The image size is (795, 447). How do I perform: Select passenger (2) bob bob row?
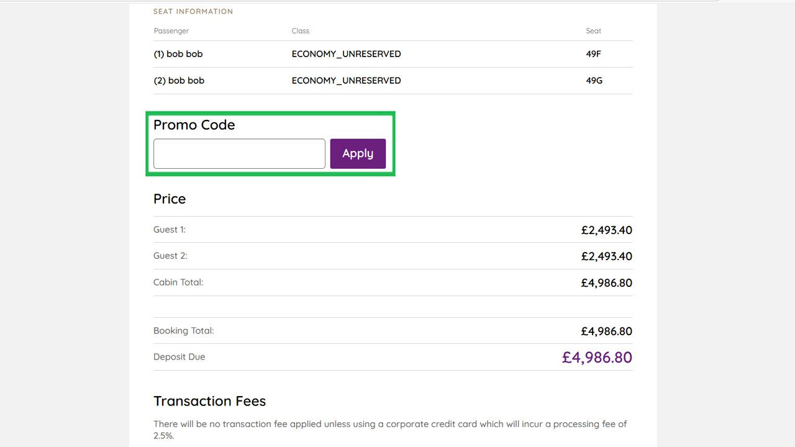[x=179, y=80]
